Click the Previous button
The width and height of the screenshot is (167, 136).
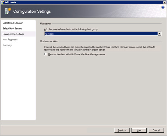(x=122, y=130)
